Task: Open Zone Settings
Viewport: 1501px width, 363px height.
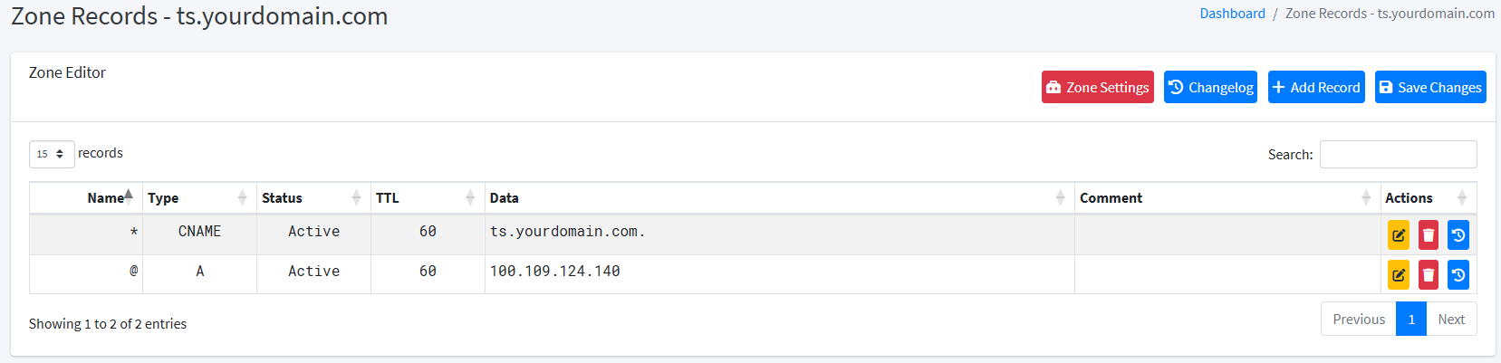Action: pos(1098,87)
